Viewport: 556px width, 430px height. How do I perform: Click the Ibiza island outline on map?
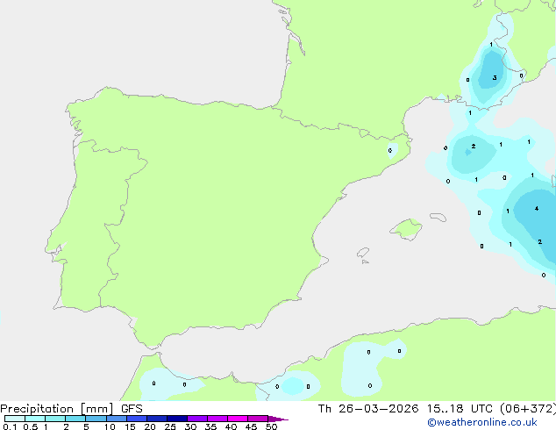click(x=363, y=253)
